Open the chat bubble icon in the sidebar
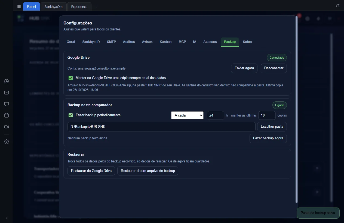The height and width of the screenshot is (223, 344). point(7,104)
